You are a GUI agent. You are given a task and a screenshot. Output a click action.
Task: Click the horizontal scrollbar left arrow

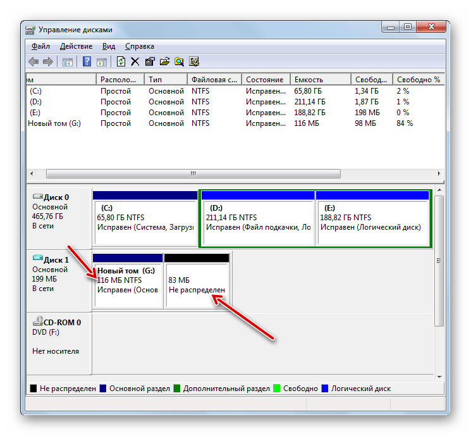(32, 174)
